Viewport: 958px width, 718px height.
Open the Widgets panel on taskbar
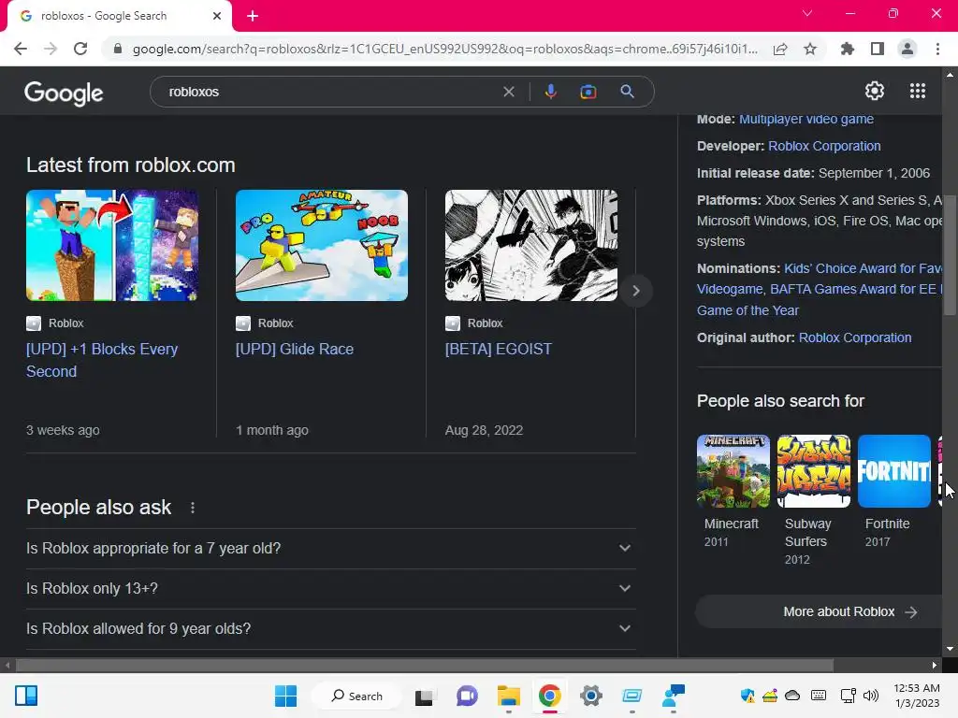pyautogui.click(x=26, y=696)
